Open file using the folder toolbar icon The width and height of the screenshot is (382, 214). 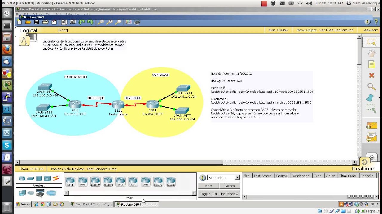(x=28, y=22)
